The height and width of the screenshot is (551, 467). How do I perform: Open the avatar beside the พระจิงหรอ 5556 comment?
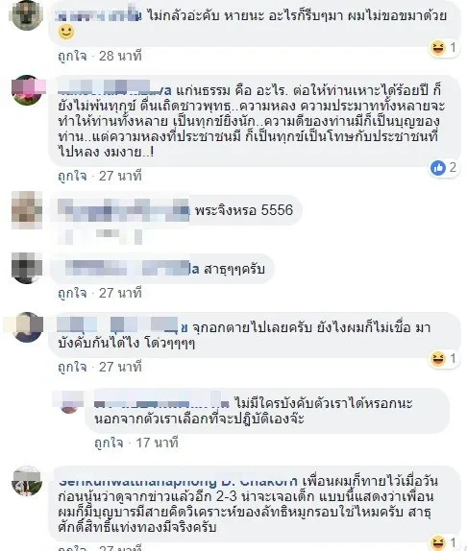[x=27, y=210]
